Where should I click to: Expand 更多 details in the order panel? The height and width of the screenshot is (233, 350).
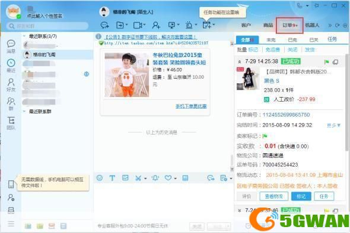click(x=334, y=125)
